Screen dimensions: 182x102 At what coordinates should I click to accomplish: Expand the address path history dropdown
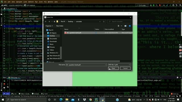click(x=100, y=22)
